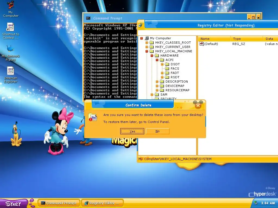
Task: Click the HKEY_CLASSES_ROOT folder icon
Action: (151, 43)
